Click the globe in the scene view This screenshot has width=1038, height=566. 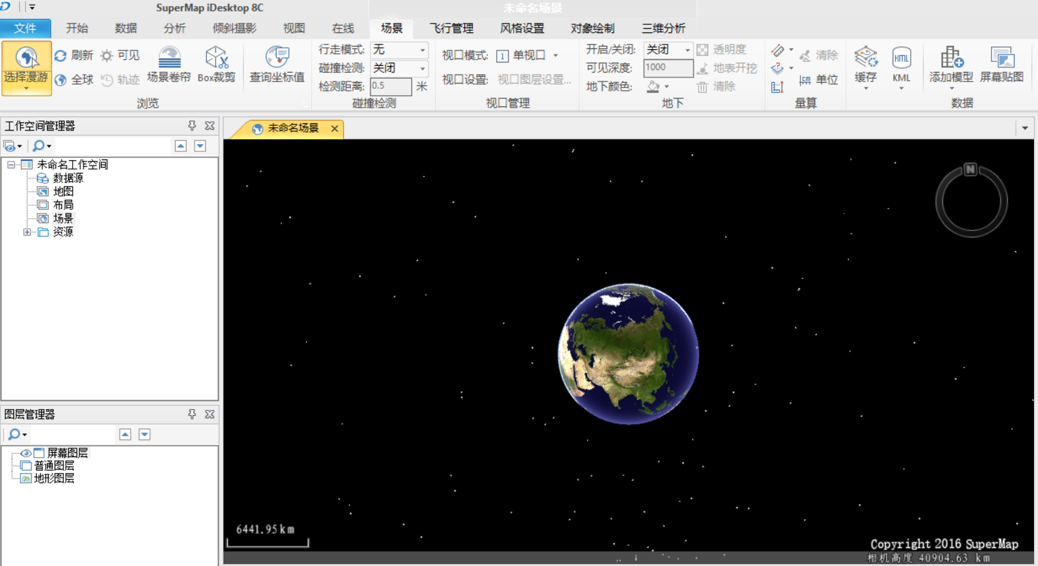629,354
